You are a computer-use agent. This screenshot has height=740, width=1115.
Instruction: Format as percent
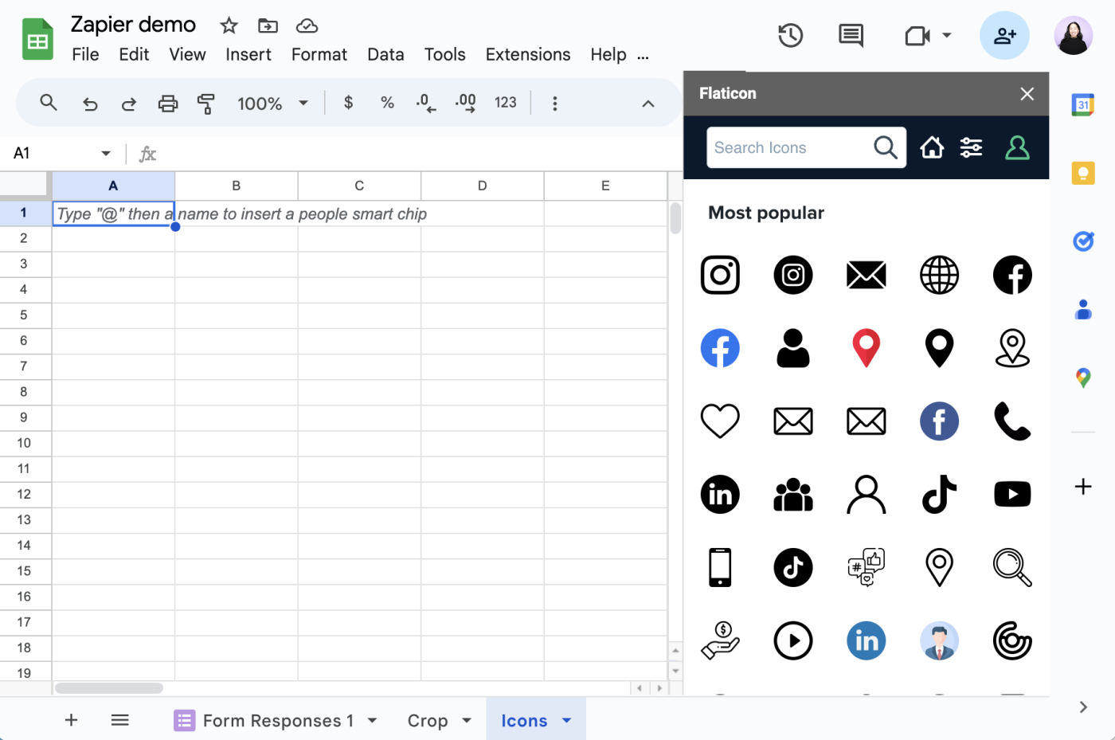(x=387, y=103)
